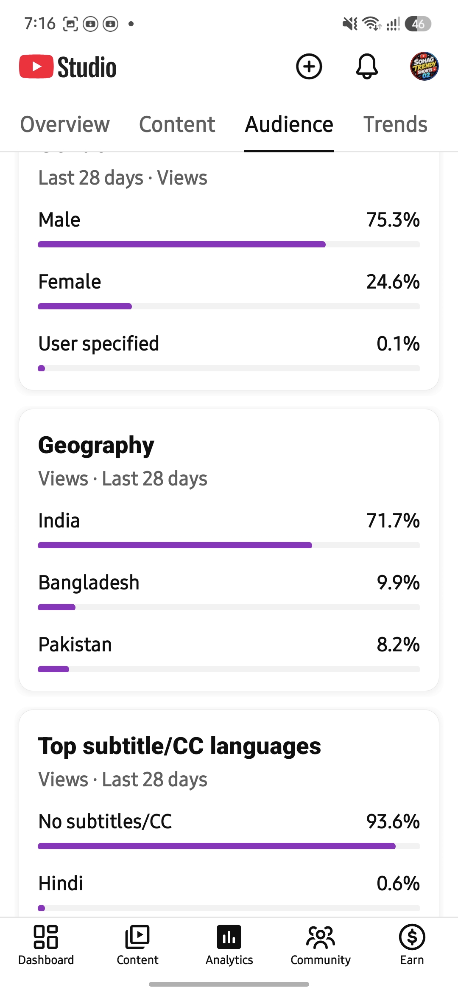Open Content in the bottom navigation bar
The height and width of the screenshot is (993, 458).
(137, 945)
